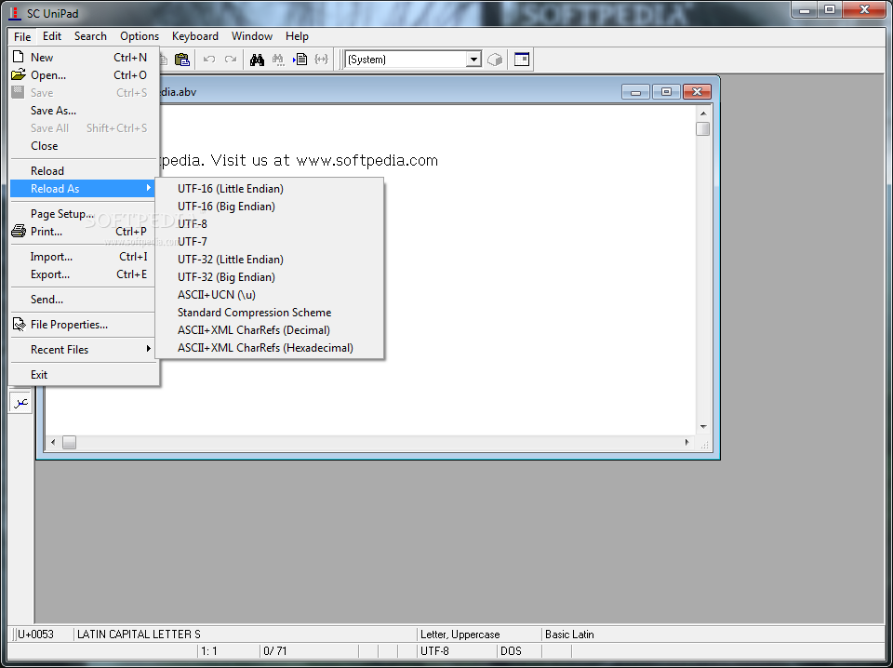Click the braces {↔} toolbar icon

[x=322, y=60]
